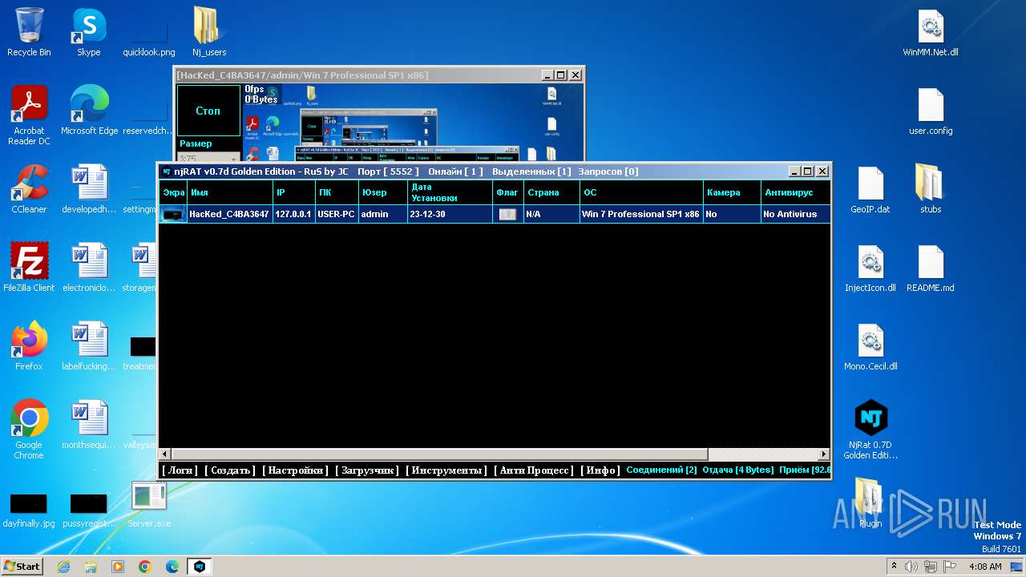The height and width of the screenshot is (577, 1026).
Task: Launch FileZilla Client shortcut
Action: (29, 268)
